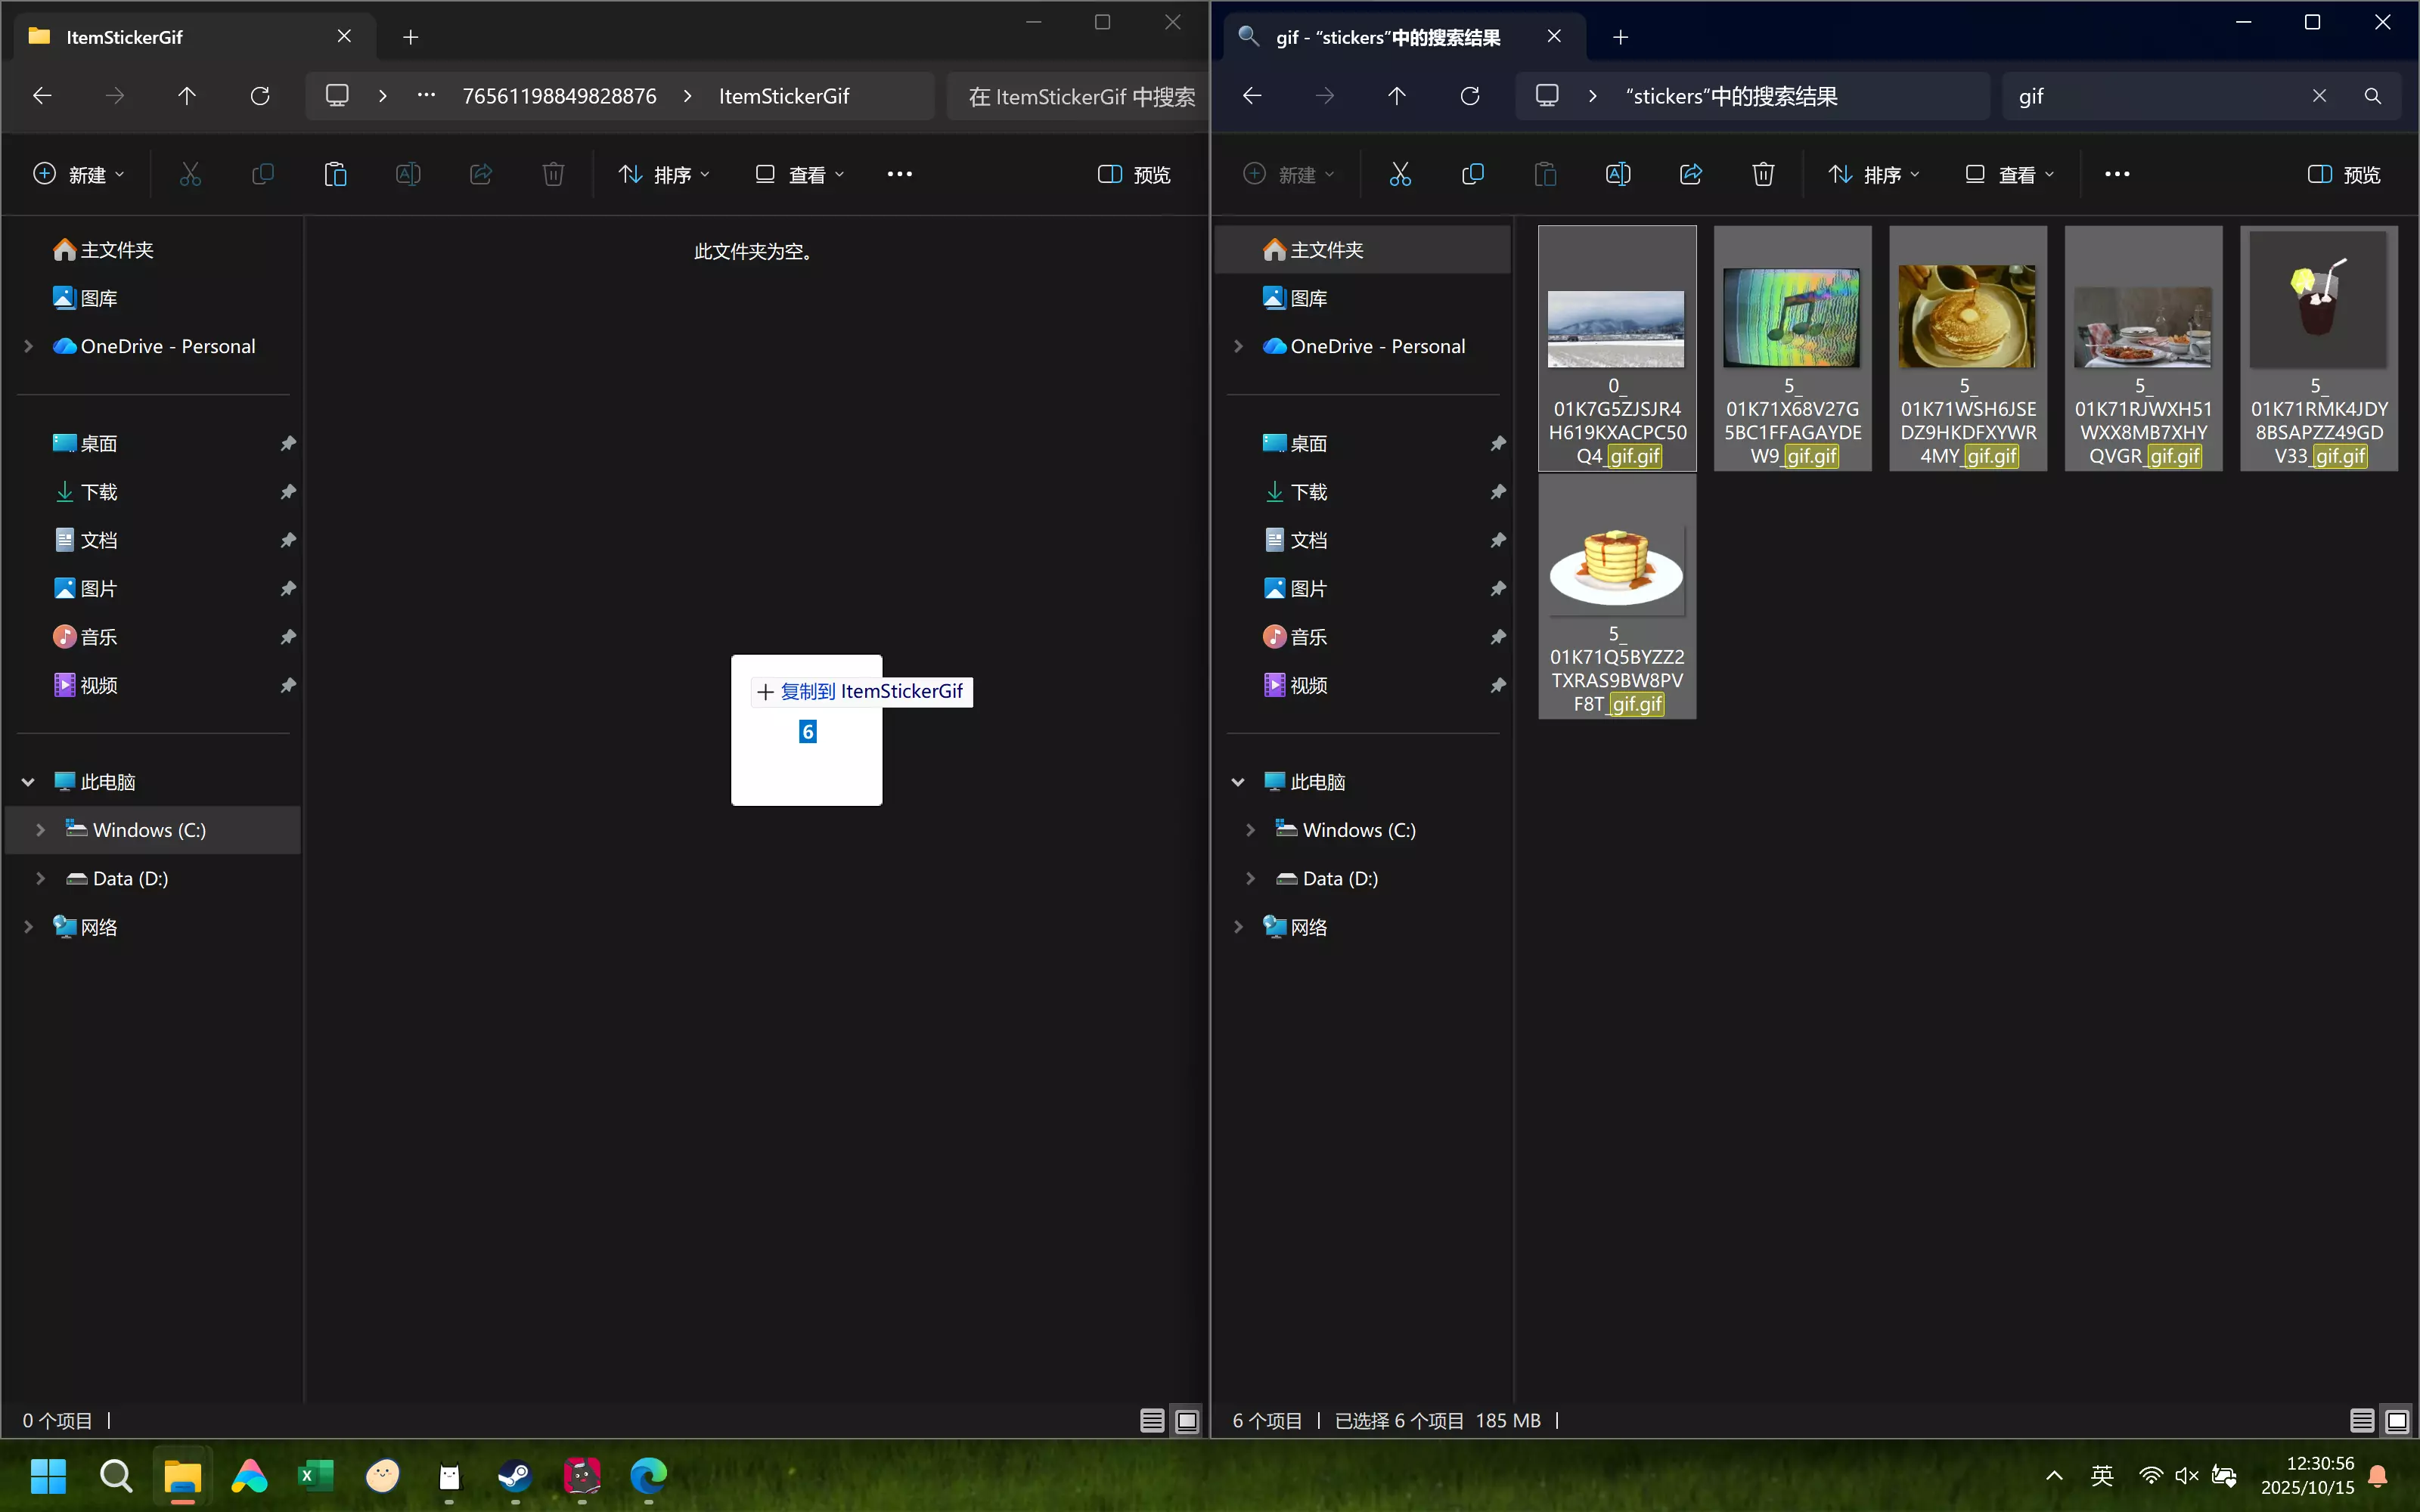This screenshot has height=1512, width=2420.
Task: Switch to details view in the right window status bar
Action: [x=2361, y=1420]
